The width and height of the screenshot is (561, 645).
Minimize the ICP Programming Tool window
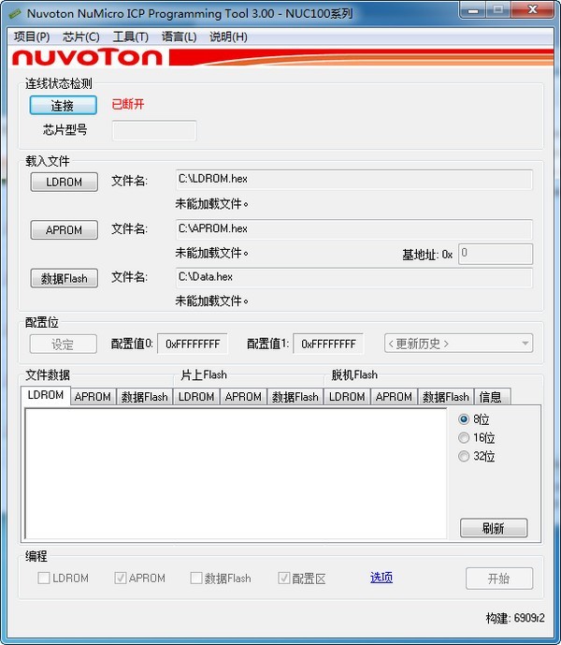[472, 10]
